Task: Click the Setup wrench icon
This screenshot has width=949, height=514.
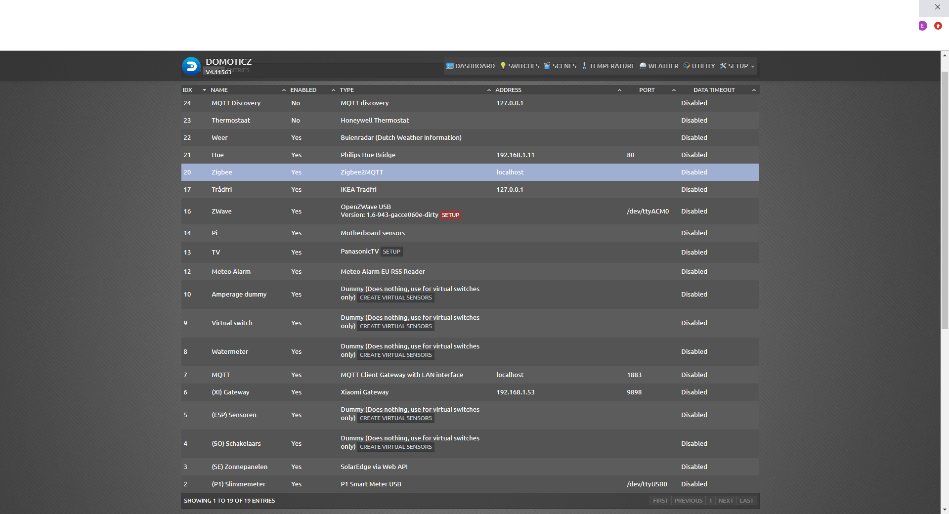Action: pos(723,66)
